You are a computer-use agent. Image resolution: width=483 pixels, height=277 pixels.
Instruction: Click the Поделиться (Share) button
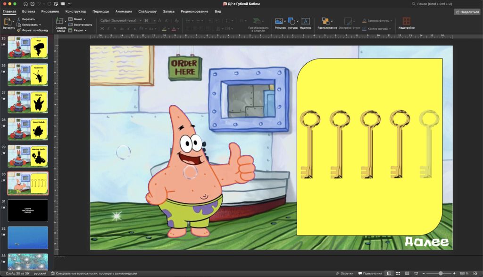point(467,12)
